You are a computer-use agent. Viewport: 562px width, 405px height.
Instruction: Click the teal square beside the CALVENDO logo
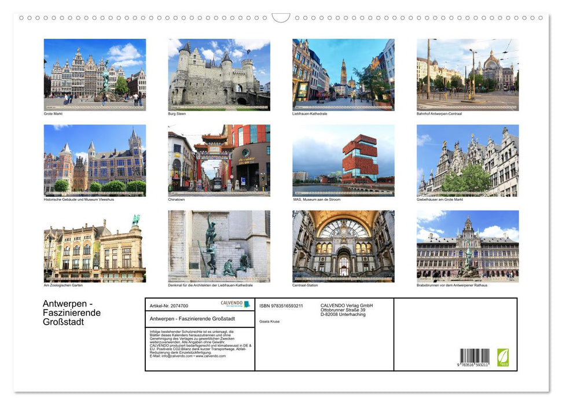click(x=246, y=304)
